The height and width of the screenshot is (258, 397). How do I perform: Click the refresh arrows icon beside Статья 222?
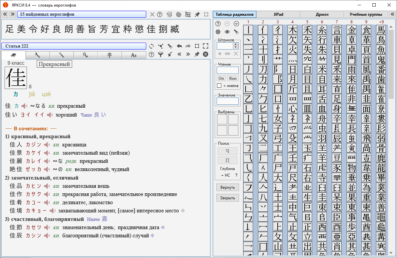[x=151, y=46]
